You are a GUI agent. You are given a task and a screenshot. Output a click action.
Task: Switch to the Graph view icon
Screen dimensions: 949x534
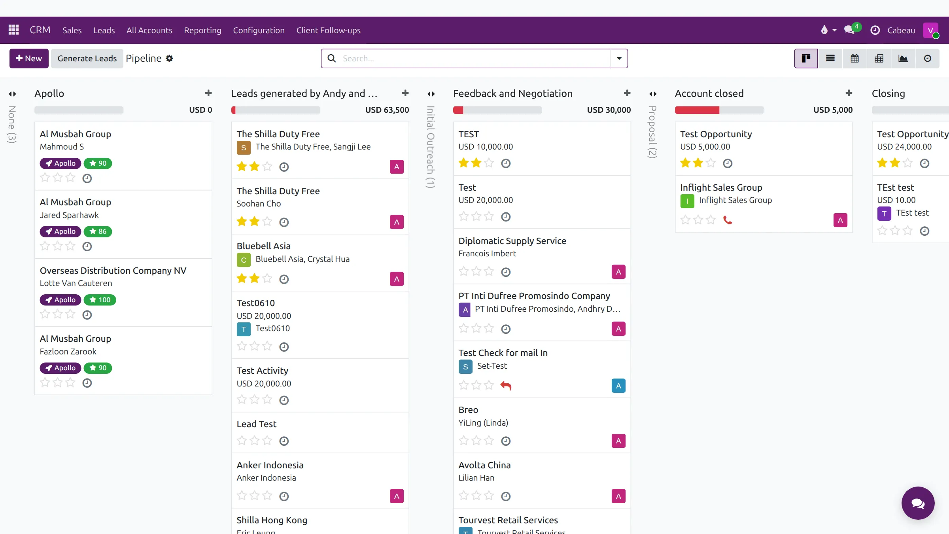(x=903, y=59)
